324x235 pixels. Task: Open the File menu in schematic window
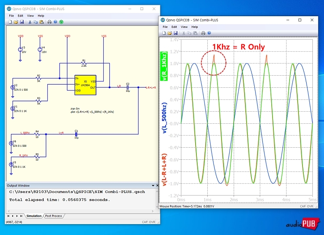point(11,16)
